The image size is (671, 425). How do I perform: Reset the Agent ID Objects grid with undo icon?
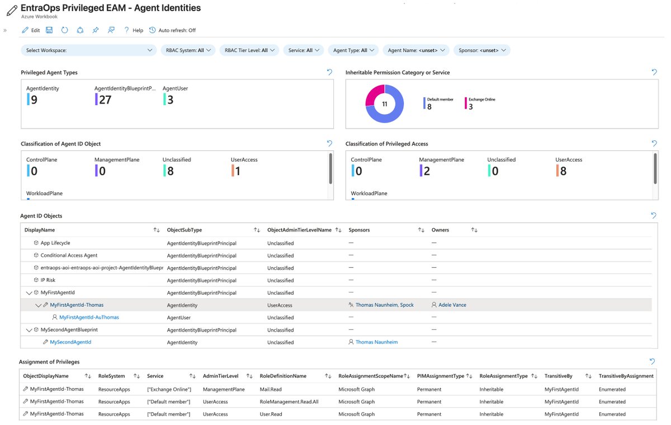pyautogui.click(x=654, y=215)
